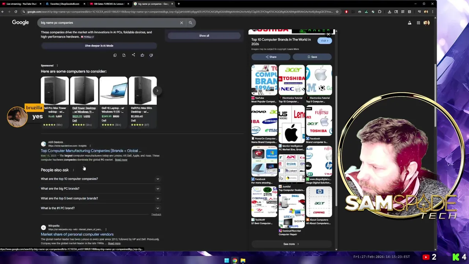The height and width of the screenshot is (264, 469).
Task: Show the next sponsored computers
Action: [x=157, y=91]
